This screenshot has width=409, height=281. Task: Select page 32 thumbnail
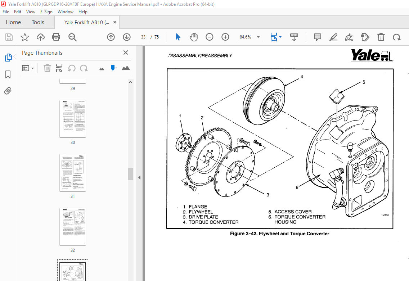[x=73, y=227]
